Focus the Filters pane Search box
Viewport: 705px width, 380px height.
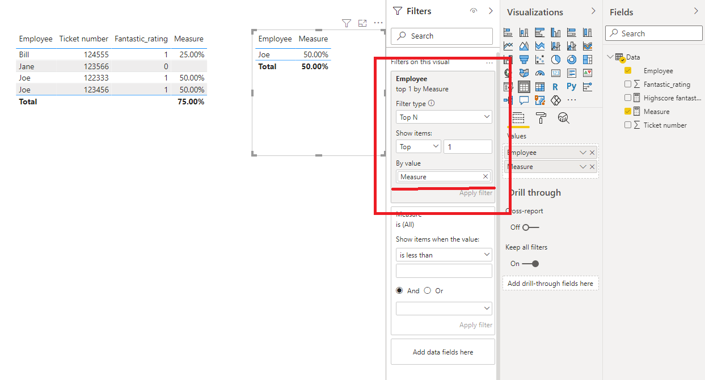pyautogui.click(x=442, y=36)
